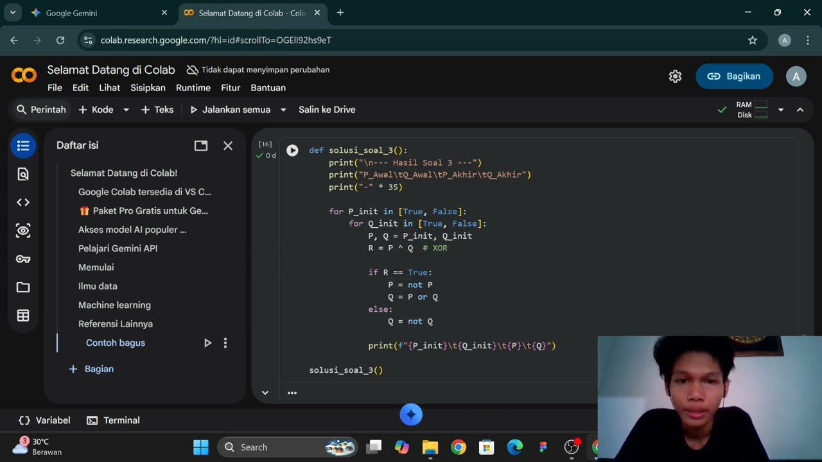The width and height of the screenshot is (822, 462).
Task: Open the Fitur menu
Action: click(x=231, y=88)
